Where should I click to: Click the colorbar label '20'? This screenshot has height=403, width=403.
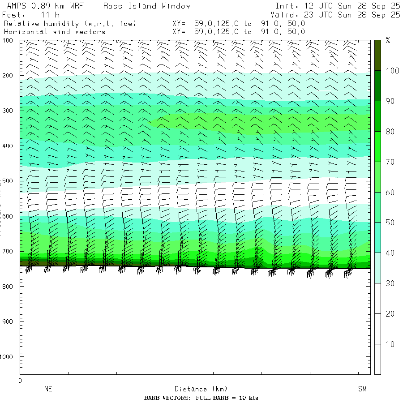point(390,314)
